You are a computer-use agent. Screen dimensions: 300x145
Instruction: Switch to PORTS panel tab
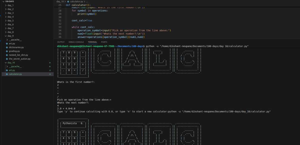[x=104, y=42]
